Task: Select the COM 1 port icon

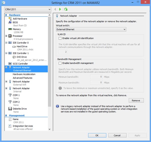Action: pos(10,95)
